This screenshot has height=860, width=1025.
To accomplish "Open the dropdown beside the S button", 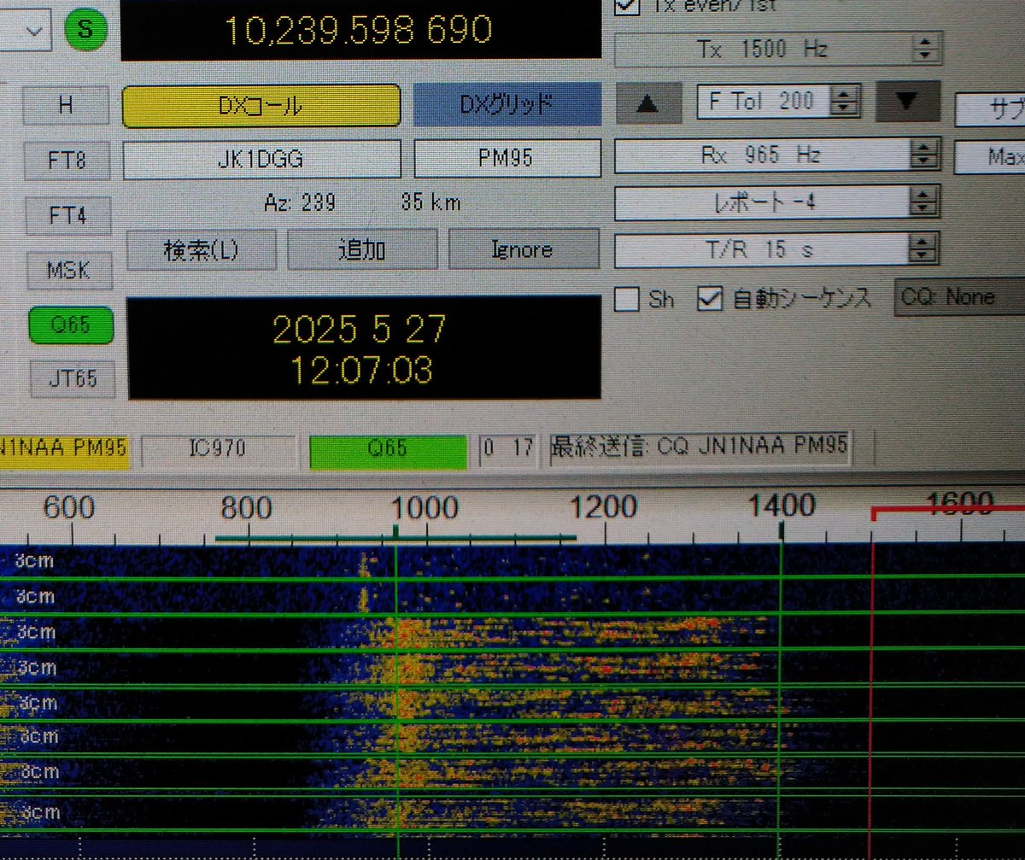I will coord(25,30).
